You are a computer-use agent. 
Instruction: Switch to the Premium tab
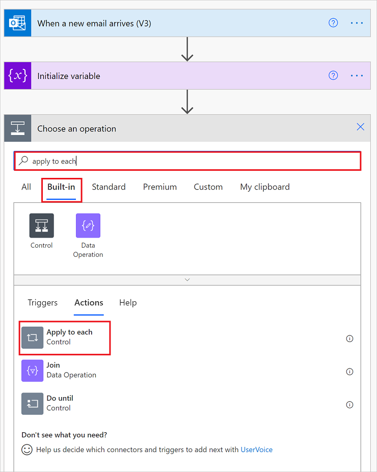[x=159, y=187]
